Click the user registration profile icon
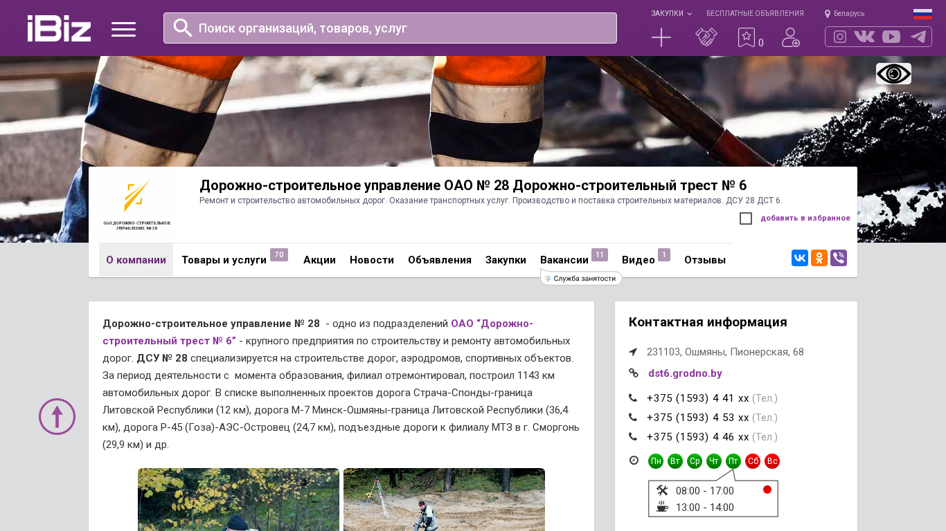The height and width of the screenshot is (531, 946). pos(791,37)
